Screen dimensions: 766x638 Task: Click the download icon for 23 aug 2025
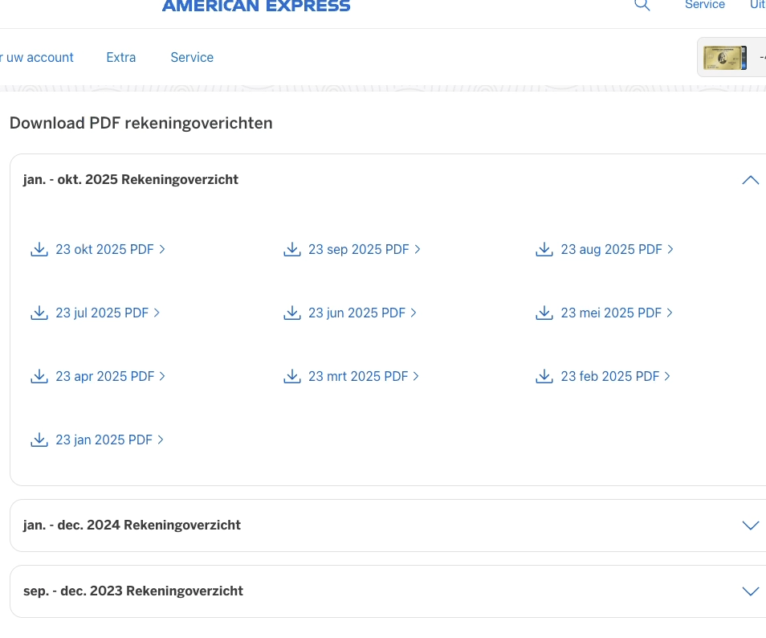pyautogui.click(x=544, y=249)
